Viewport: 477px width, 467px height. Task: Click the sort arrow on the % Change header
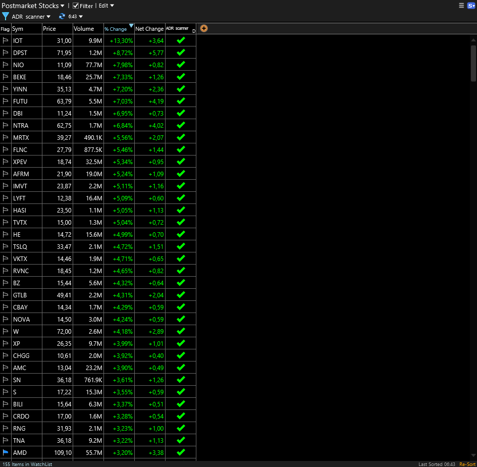point(131,26)
